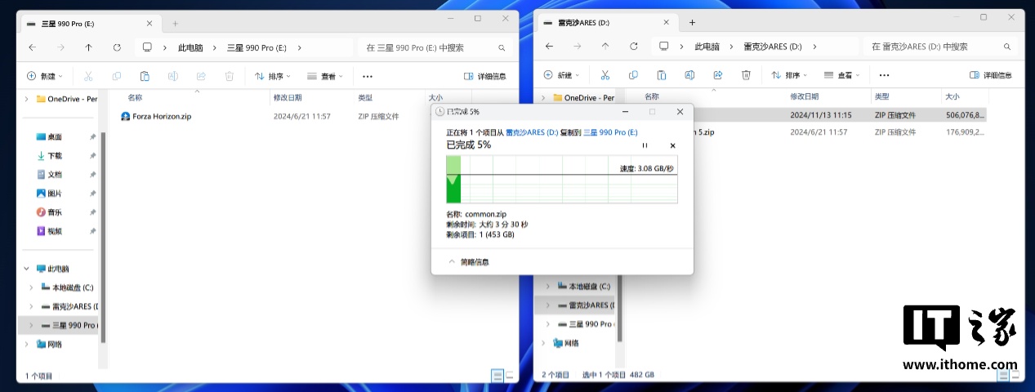Add a new tab in 雷克沙ARES window
Viewport: 1035px width, 392px height.
pos(692,22)
